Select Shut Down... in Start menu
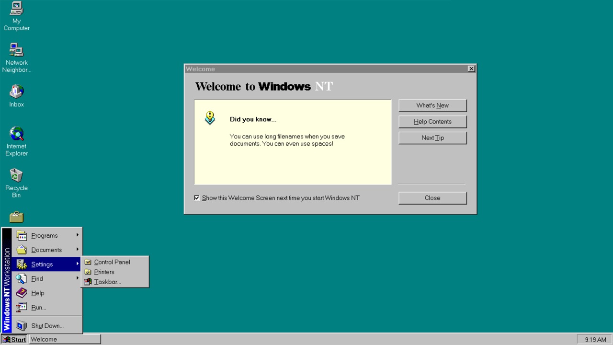 tap(47, 326)
